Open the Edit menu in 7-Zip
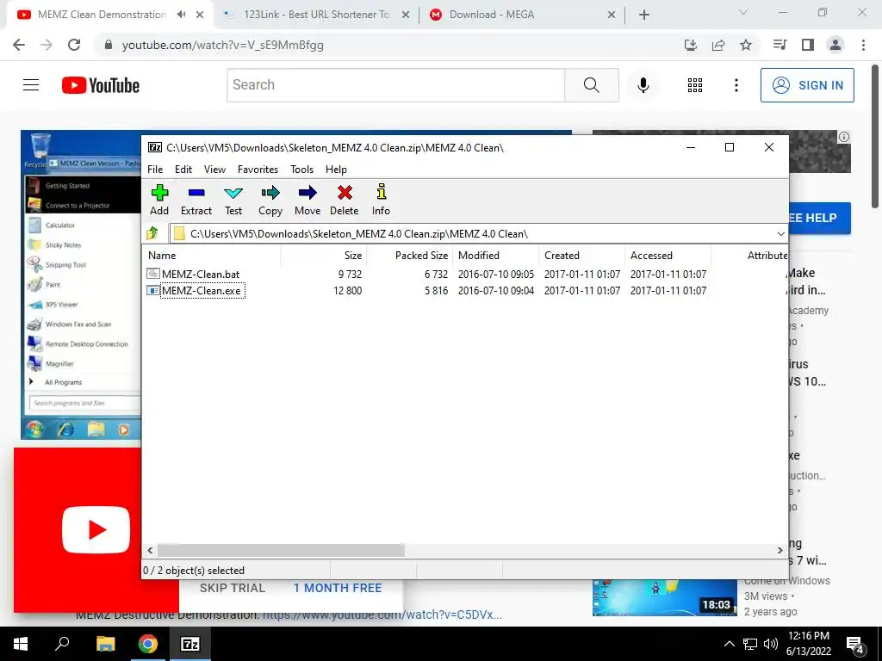Viewport: 882px width, 661px height. point(183,170)
